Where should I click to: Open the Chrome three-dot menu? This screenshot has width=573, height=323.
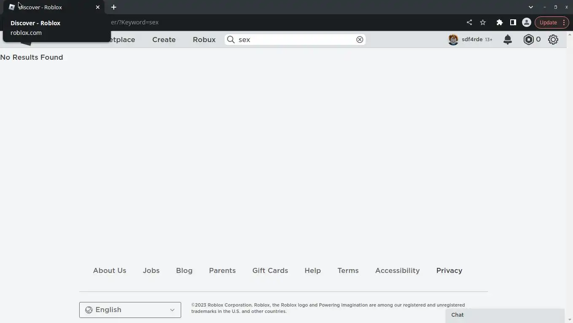tap(564, 22)
